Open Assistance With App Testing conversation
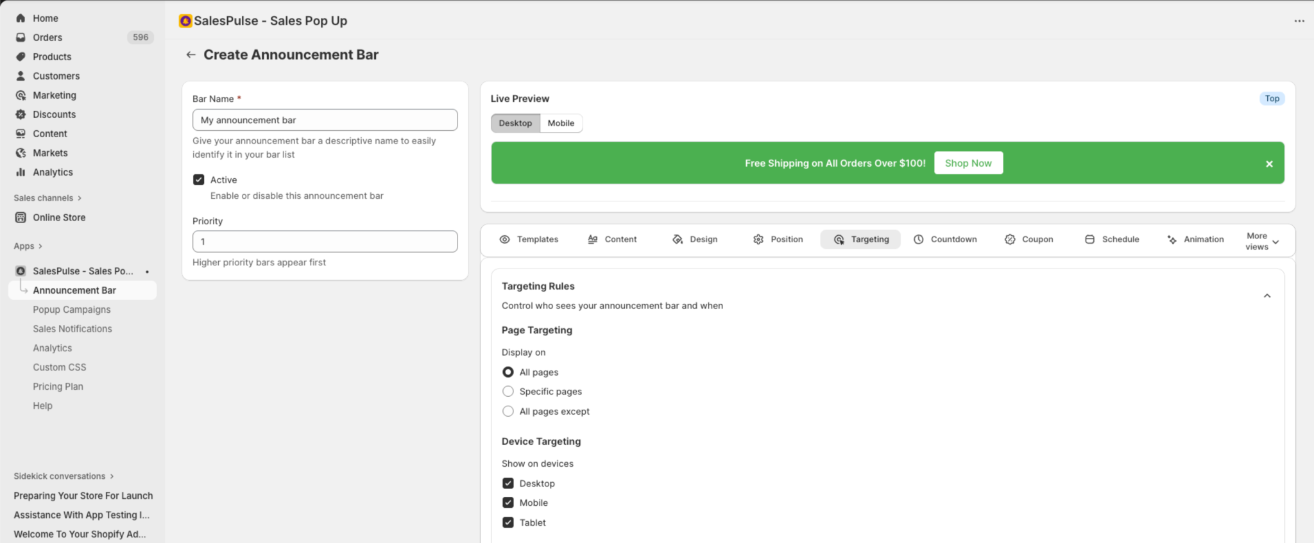The image size is (1314, 543). (81, 515)
